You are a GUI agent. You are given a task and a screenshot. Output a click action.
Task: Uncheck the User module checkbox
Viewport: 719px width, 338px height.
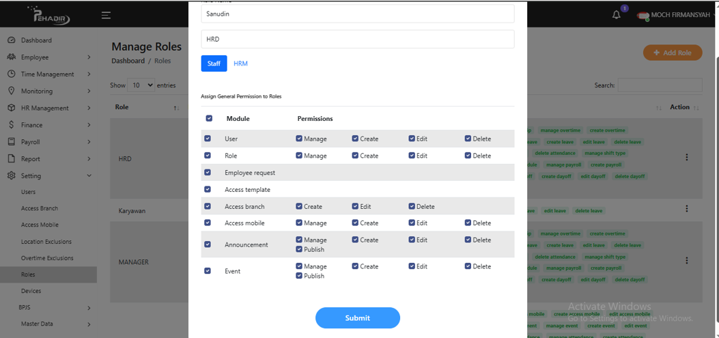click(x=208, y=139)
